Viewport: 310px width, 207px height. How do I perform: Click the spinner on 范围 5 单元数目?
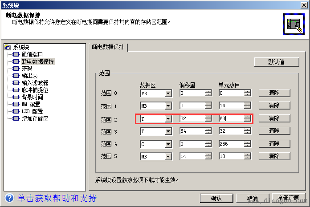coord(247,156)
